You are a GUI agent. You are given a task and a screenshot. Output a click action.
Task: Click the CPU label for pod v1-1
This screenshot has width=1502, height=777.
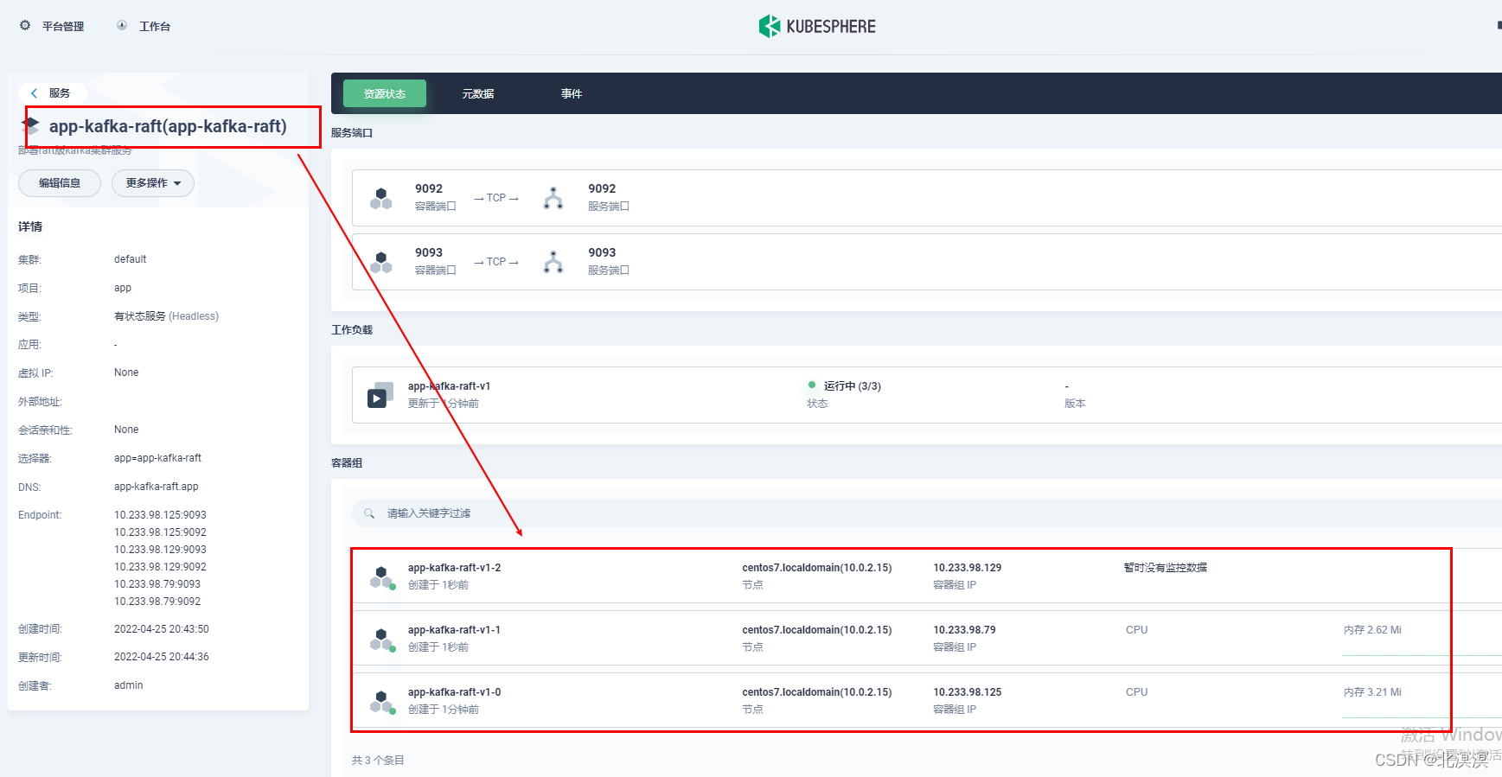(x=1136, y=630)
